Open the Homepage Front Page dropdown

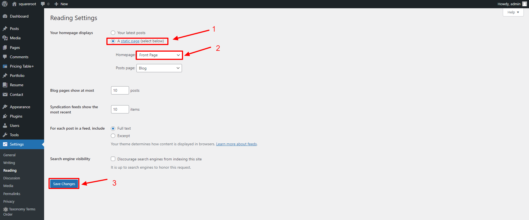(x=159, y=55)
